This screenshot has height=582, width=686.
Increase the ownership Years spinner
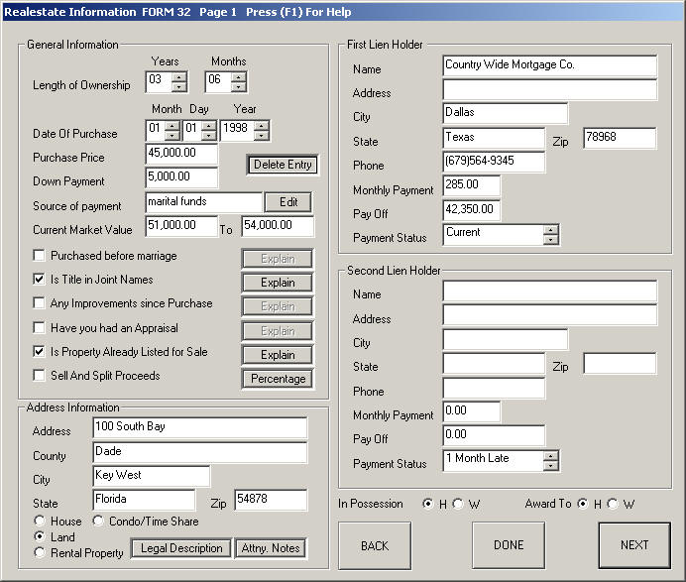(179, 77)
